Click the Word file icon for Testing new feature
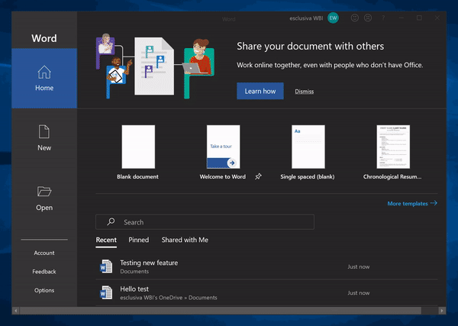 tap(106, 266)
